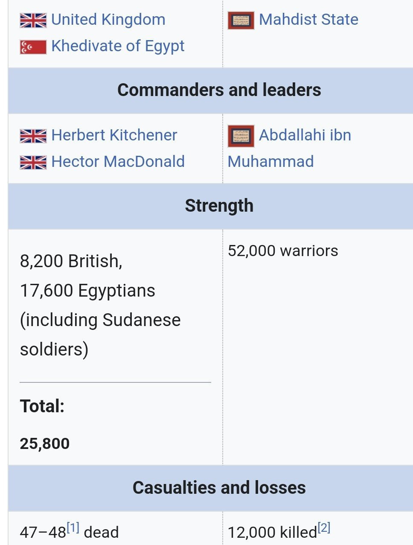Viewport: 413px width, 545px height.
Task: Click the Mahdist State flag icon
Action: (x=241, y=20)
